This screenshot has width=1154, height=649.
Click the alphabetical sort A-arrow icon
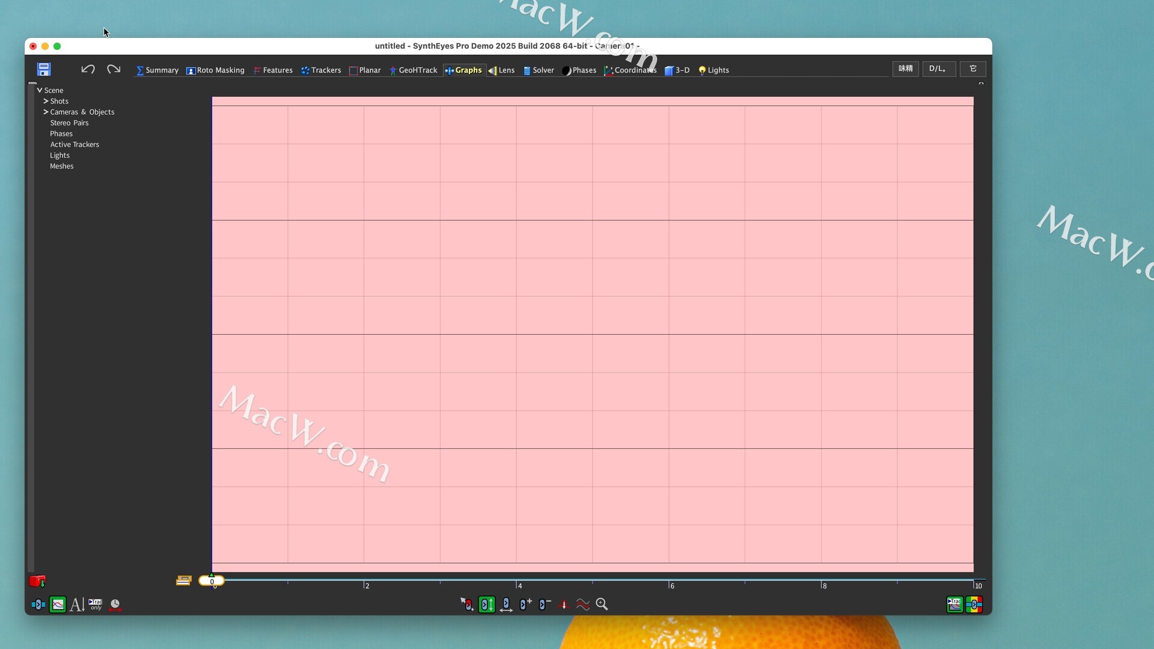[77, 605]
